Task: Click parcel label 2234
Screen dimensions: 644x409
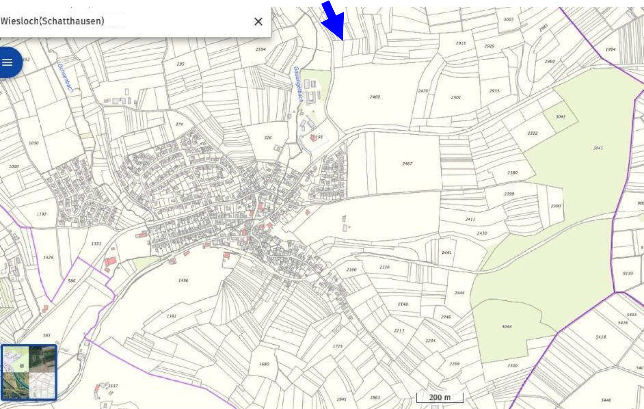Action: tap(430, 340)
